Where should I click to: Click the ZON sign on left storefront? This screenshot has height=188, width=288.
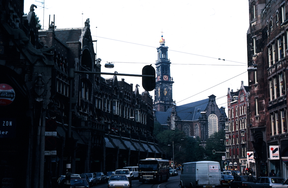coord(7,123)
